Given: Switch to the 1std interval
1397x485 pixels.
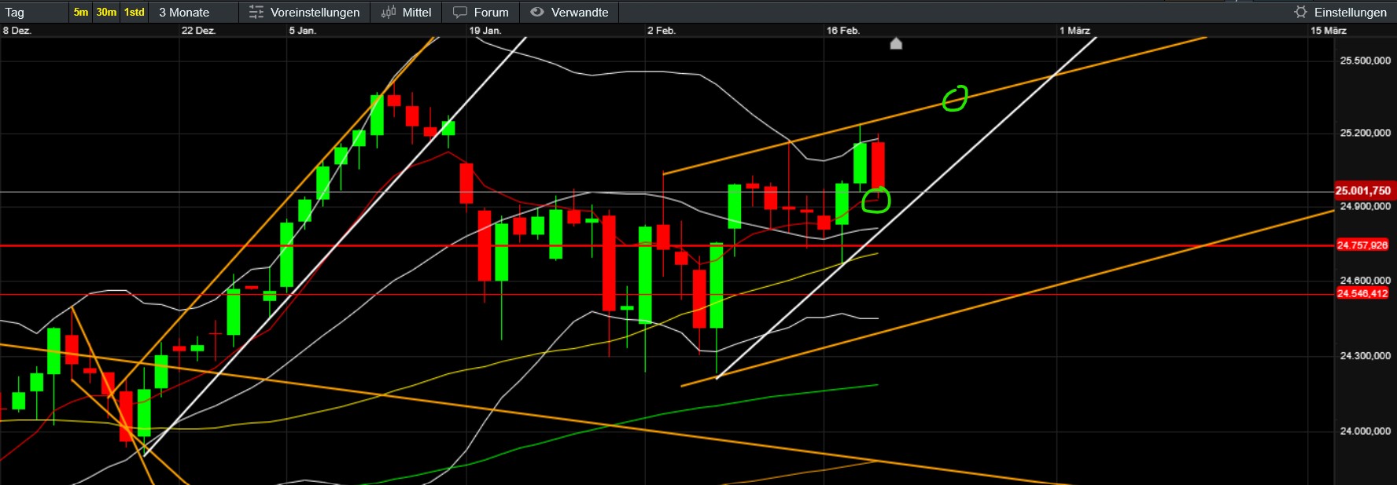Looking at the screenshot, I should [x=135, y=12].
